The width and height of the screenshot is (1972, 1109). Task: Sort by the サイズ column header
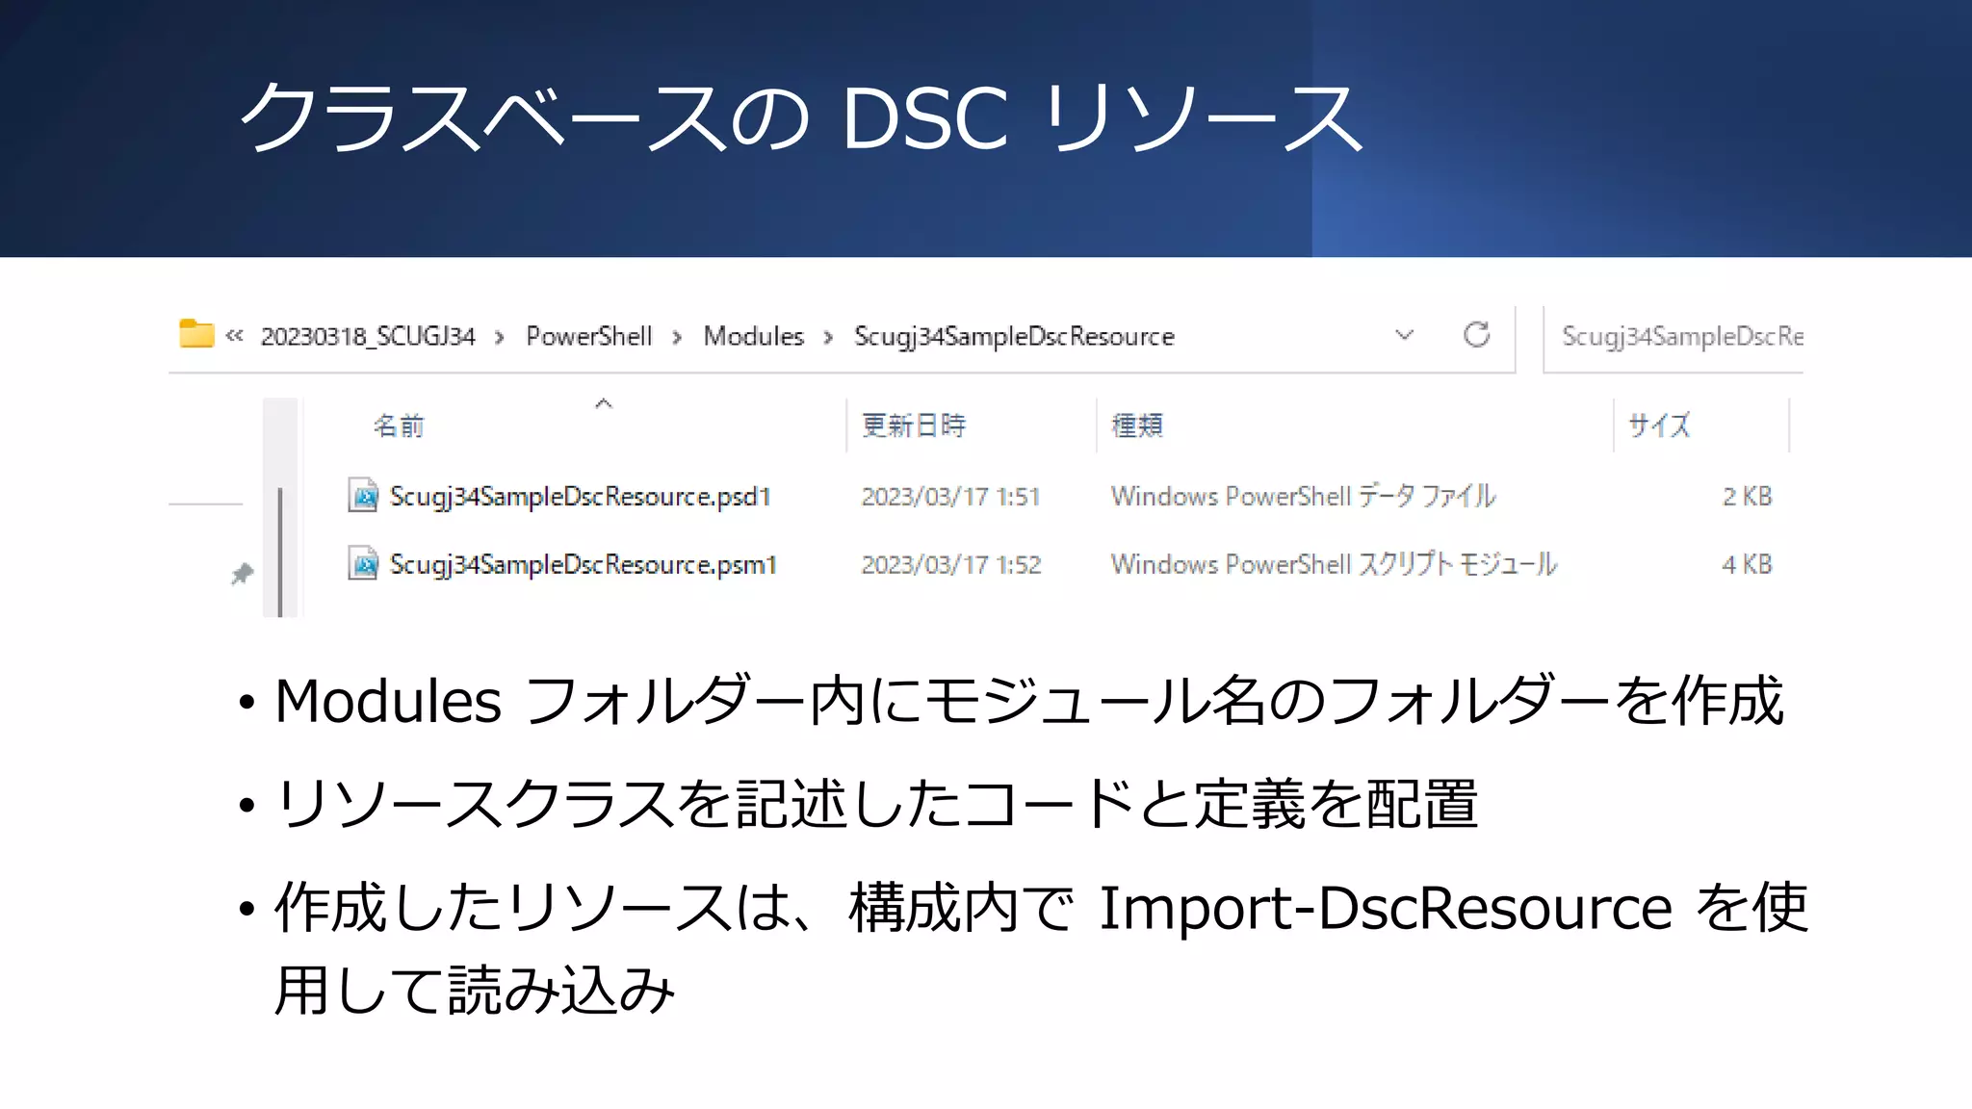pyautogui.click(x=1658, y=426)
